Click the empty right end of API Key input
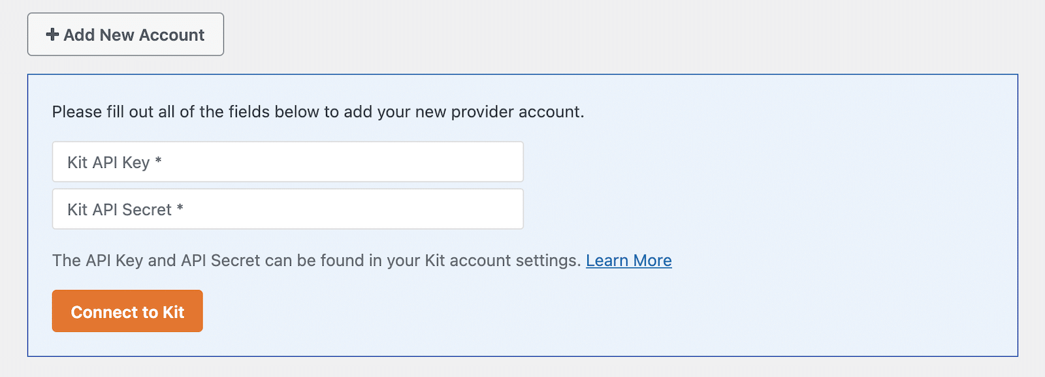 483,162
